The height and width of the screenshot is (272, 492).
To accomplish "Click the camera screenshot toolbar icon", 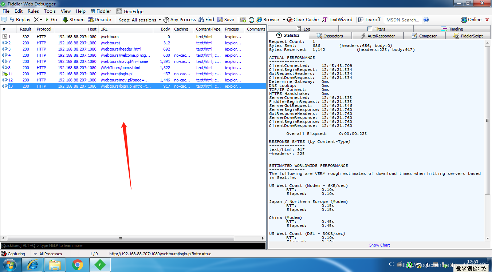I will (x=243, y=20).
